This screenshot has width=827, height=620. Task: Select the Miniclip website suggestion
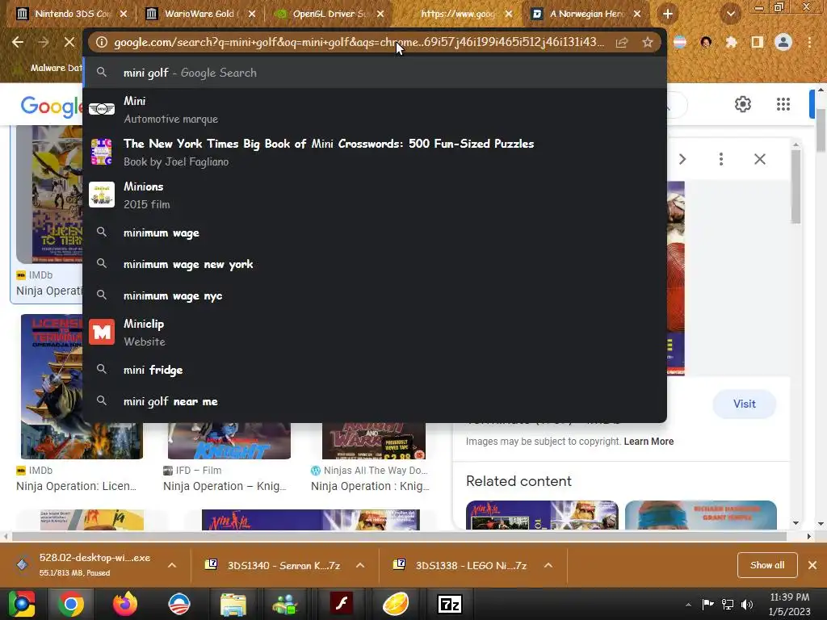pyautogui.click(x=375, y=332)
